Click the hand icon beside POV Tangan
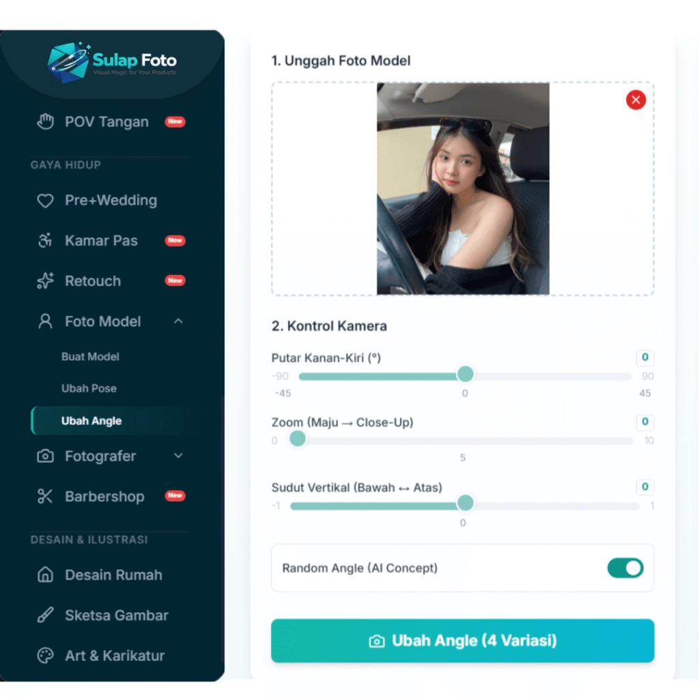 pos(45,122)
